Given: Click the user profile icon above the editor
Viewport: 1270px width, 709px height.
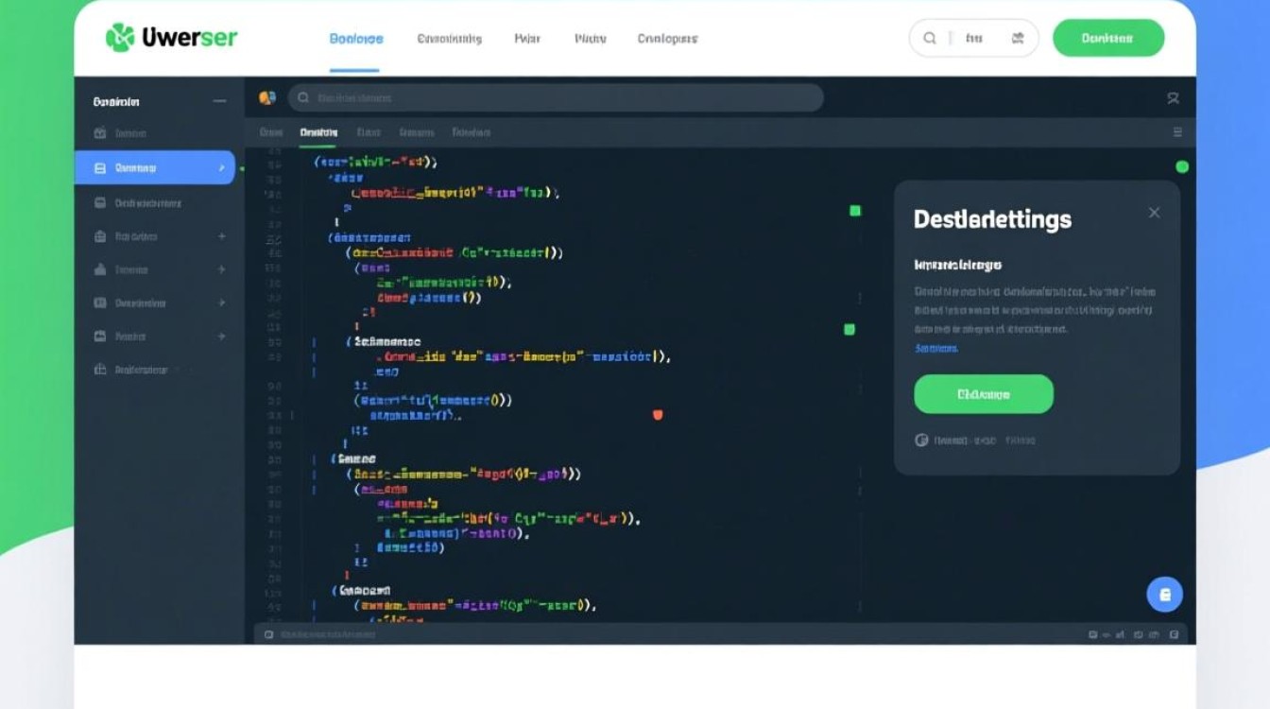Looking at the screenshot, I should pos(1173,98).
